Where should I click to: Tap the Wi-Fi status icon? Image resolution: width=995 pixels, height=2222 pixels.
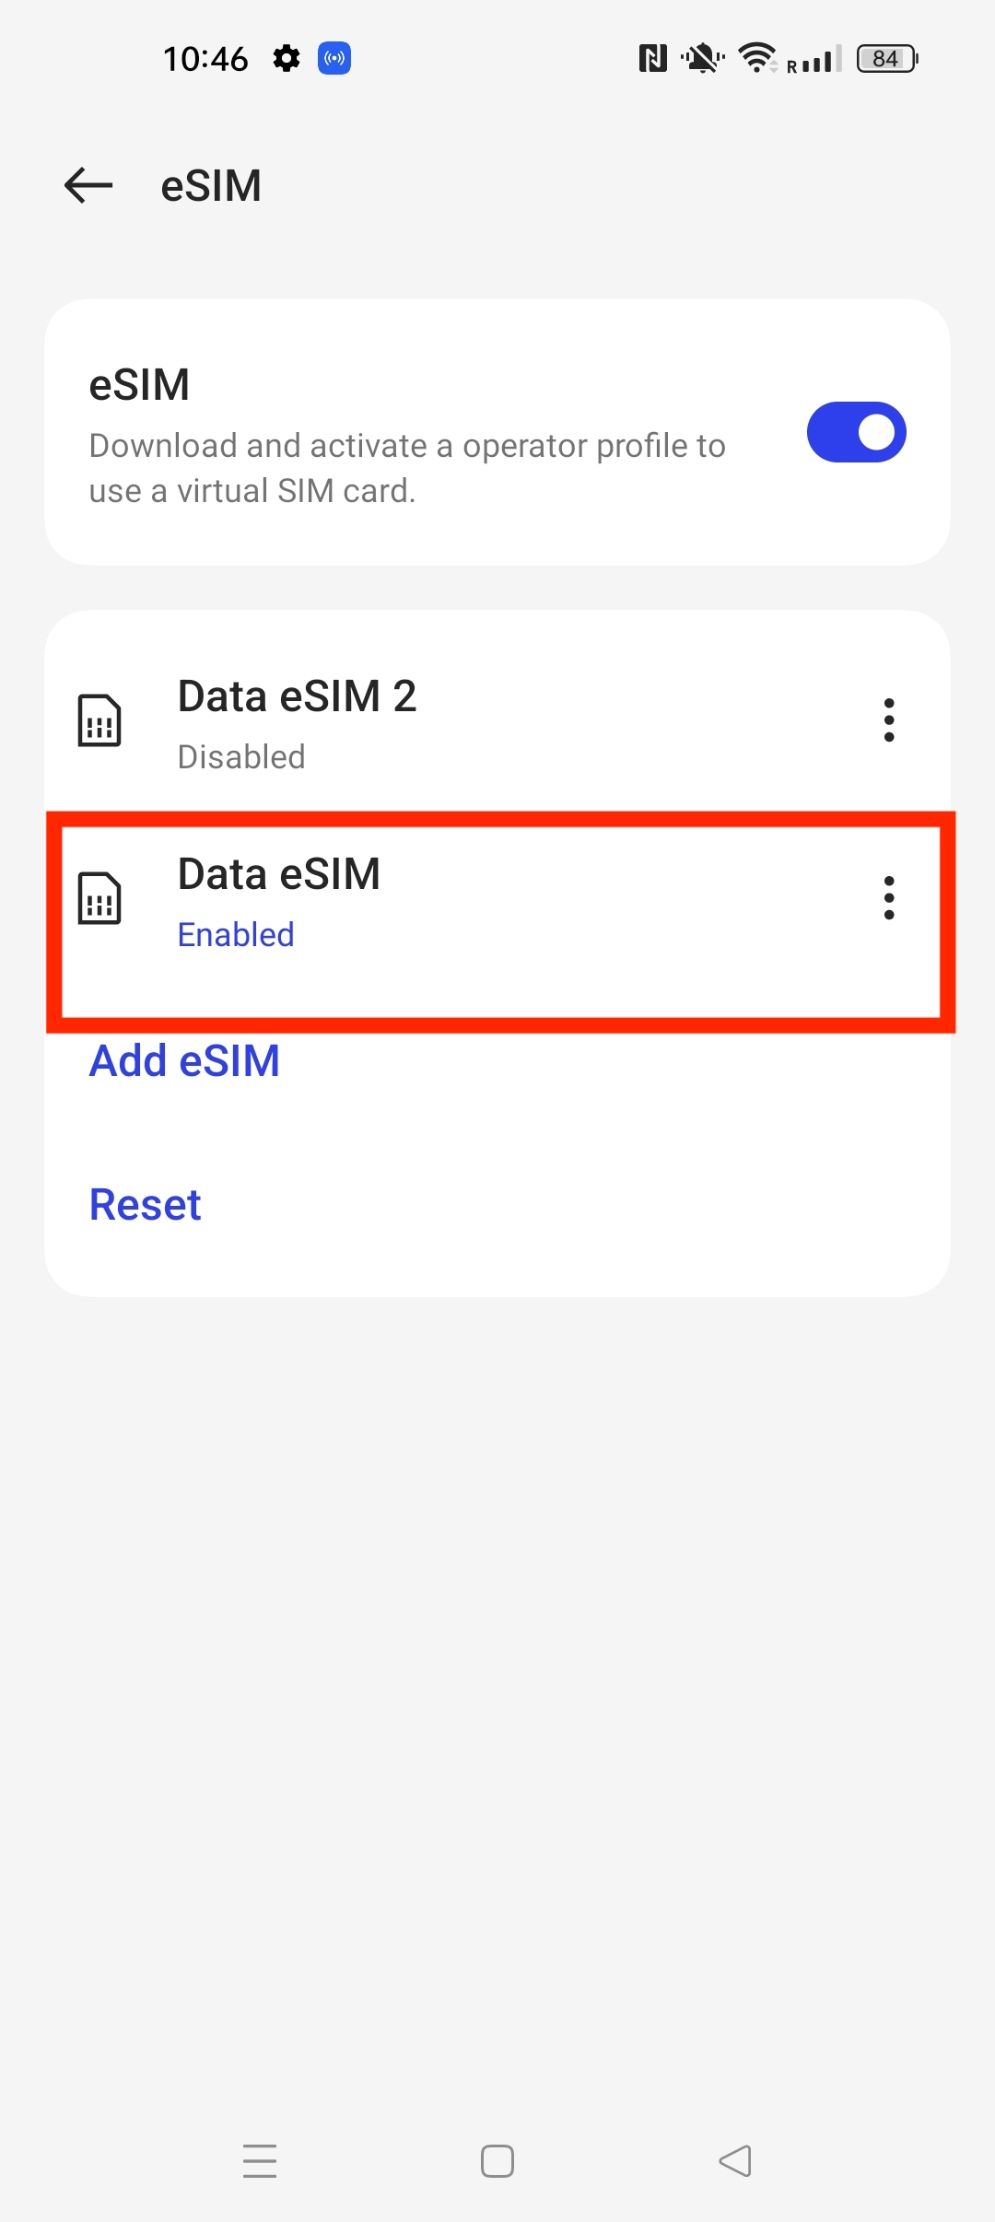pyautogui.click(x=757, y=59)
